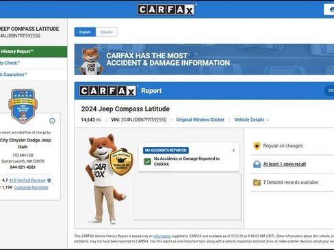Image resolution: width=334 pixels, height=250 pixels.
Task: Open the Customer Favorites link
Action: pyautogui.click(x=31, y=187)
